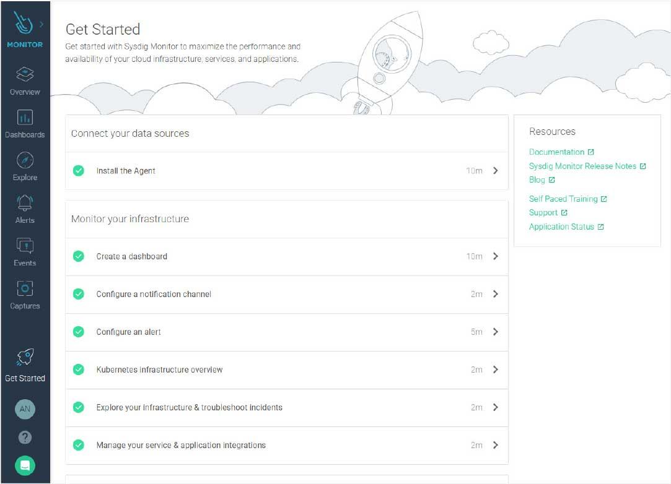Open the Explore compass icon

25,160
